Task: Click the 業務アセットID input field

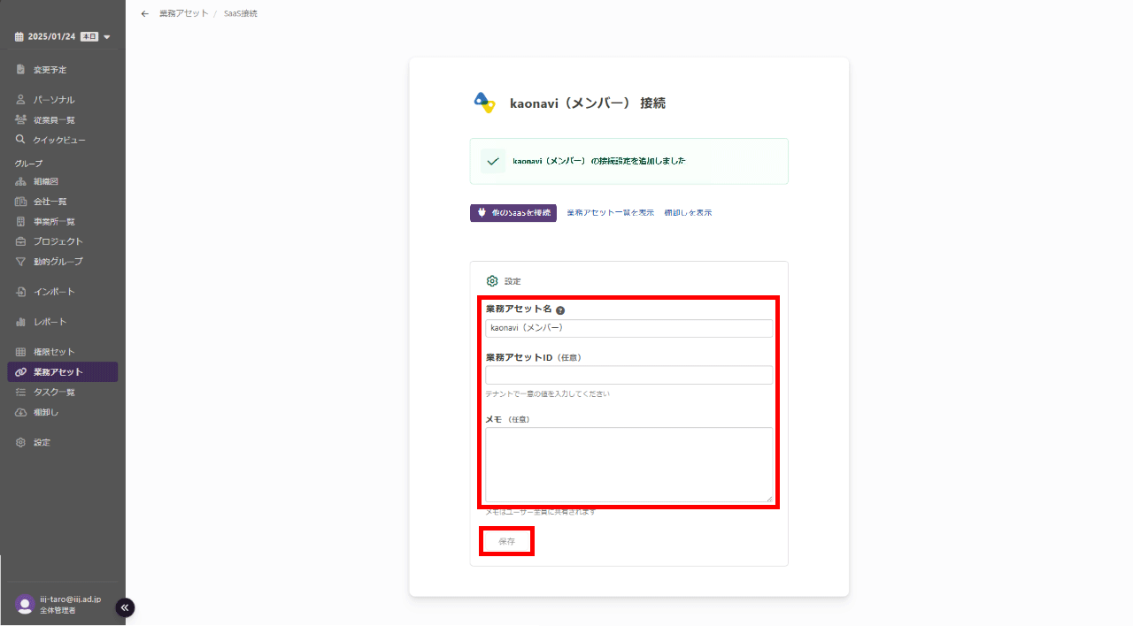Action: pyautogui.click(x=628, y=375)
